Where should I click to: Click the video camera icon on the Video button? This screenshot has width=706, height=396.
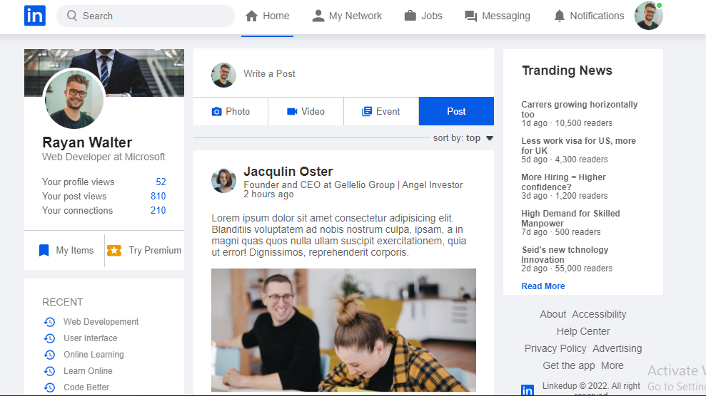292,111
